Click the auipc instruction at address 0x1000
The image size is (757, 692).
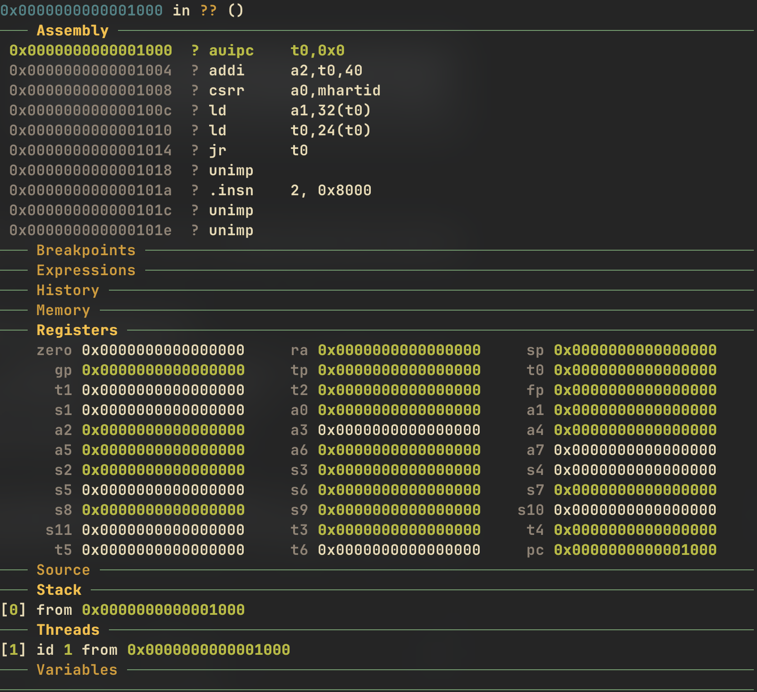(x=231, y=50)
